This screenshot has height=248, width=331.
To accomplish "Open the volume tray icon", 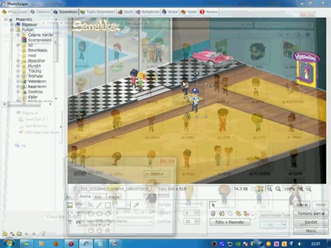I will click(300, 244).
